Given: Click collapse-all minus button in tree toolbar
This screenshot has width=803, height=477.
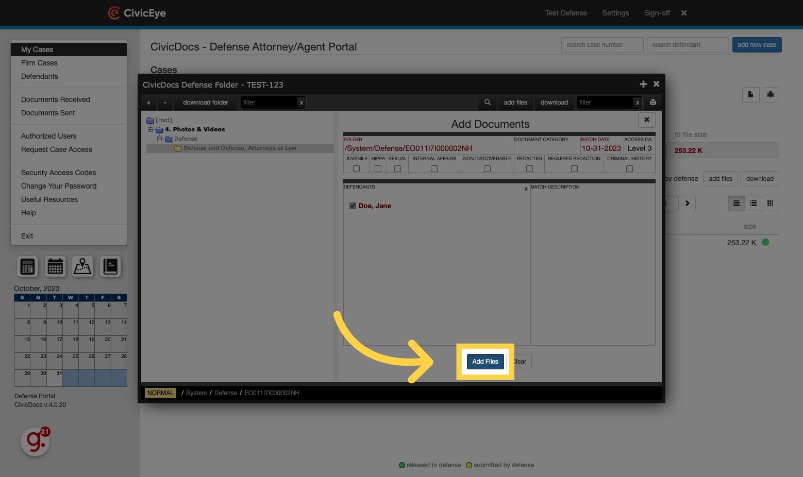Looking at the screenshot, I should [165, 103].
